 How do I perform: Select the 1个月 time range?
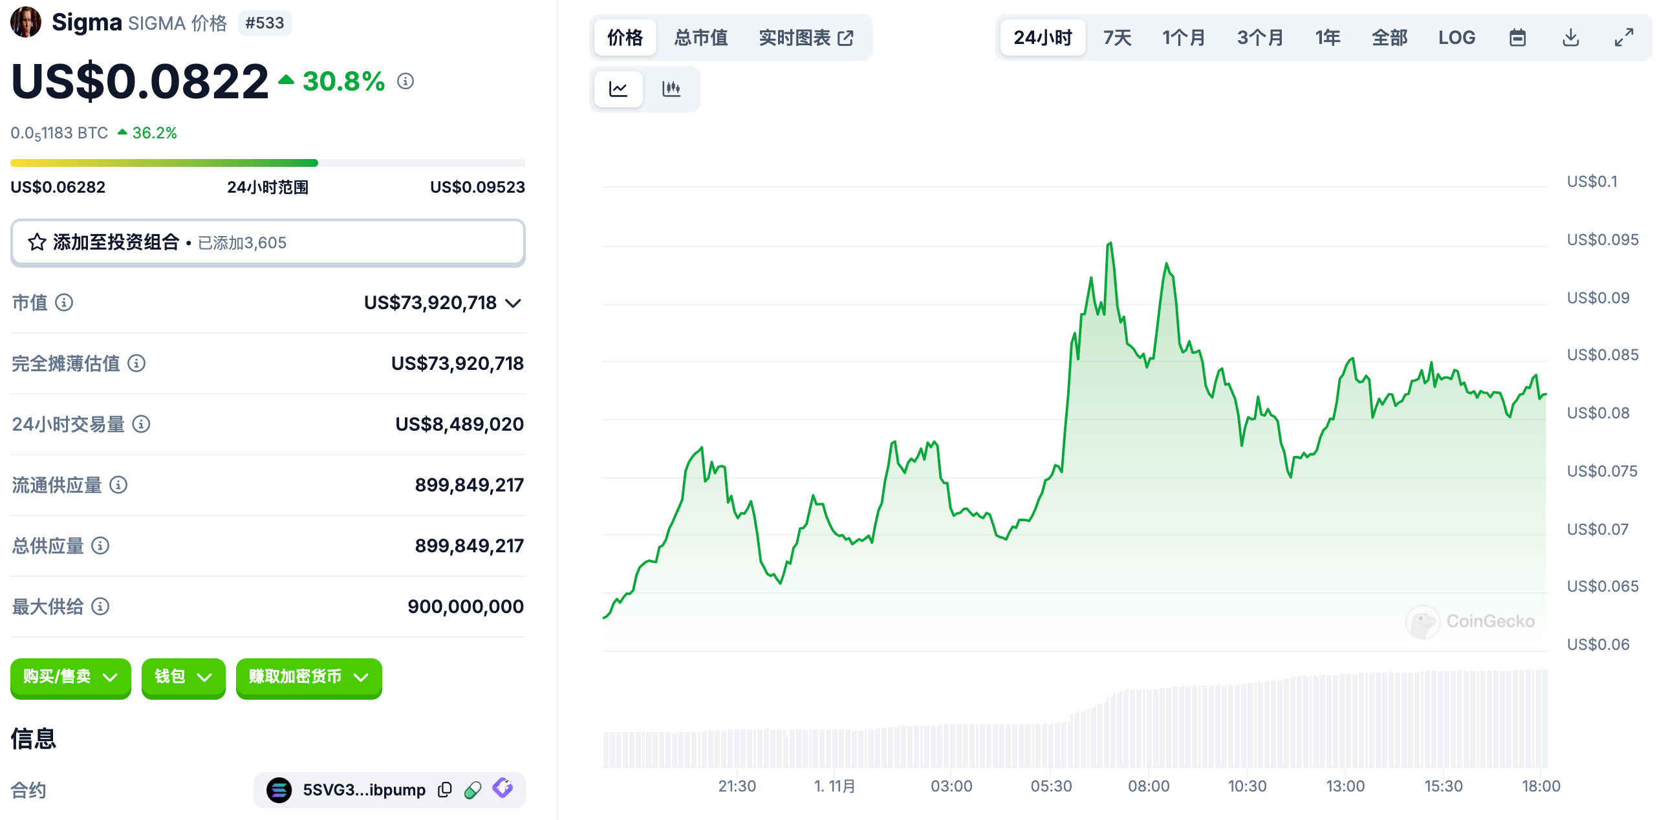(x=1184, y=38)
